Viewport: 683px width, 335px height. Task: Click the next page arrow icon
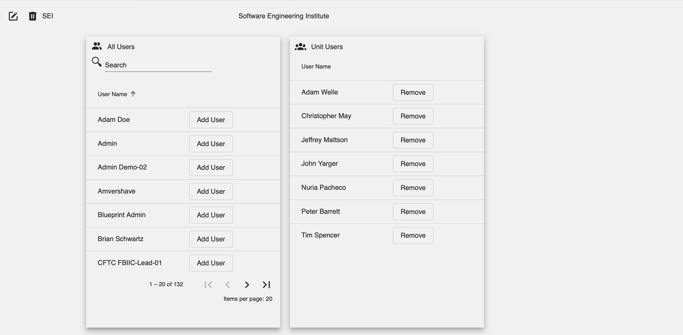click(247, 284)
